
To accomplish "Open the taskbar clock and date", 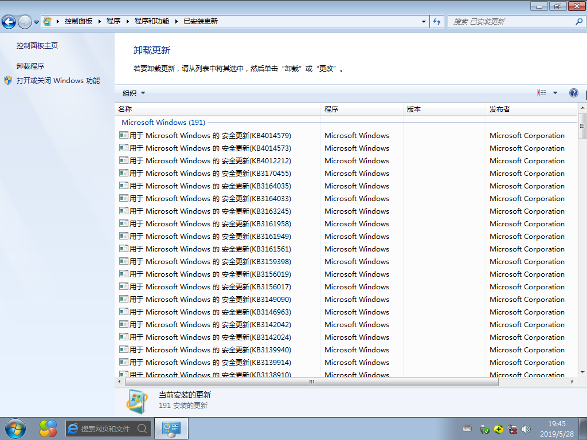I will point(557,429).
